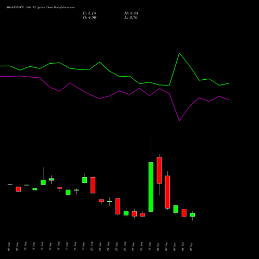Select the tall green 31 Aug candlestick
Image resolution: width=259 pixels, height=259 pixels.
pos(151,187)
